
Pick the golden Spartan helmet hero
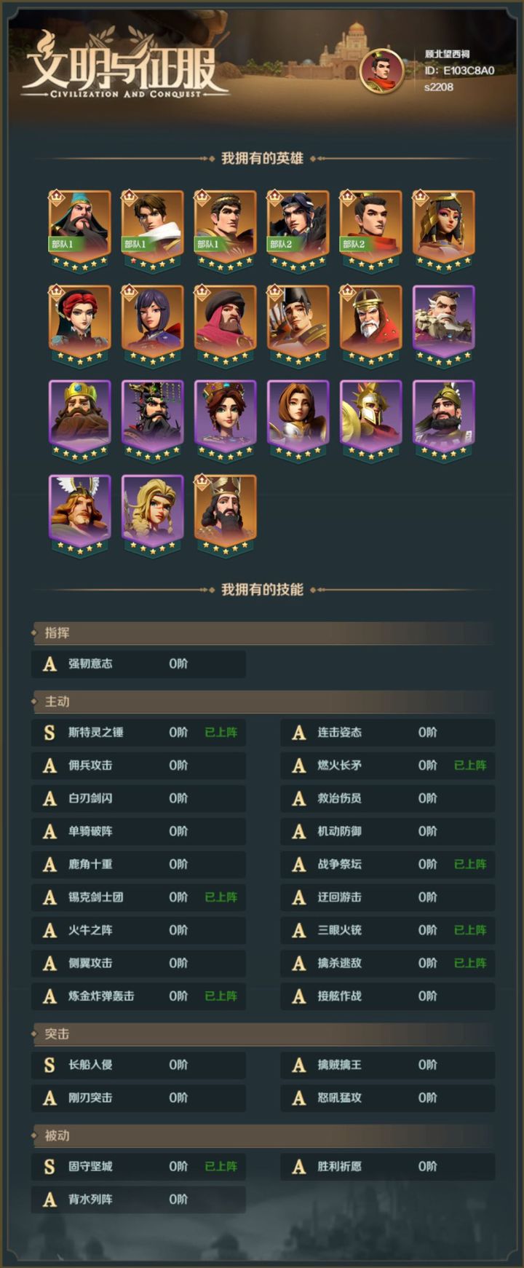[371, 420]
